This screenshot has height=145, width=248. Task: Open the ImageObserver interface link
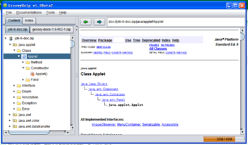103,125
